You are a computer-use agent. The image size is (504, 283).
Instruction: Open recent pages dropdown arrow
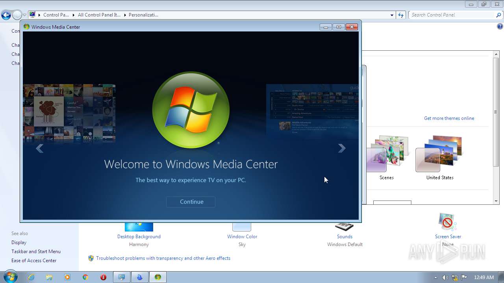click(x=24, y=15)
